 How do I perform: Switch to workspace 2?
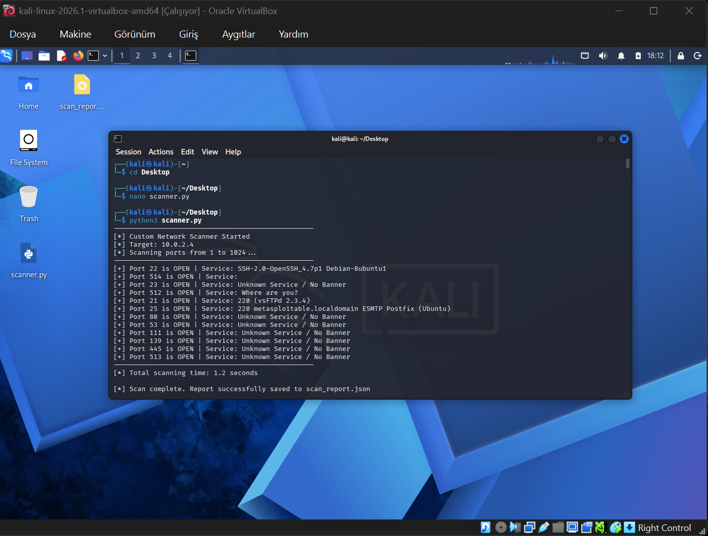coord(138,56)
